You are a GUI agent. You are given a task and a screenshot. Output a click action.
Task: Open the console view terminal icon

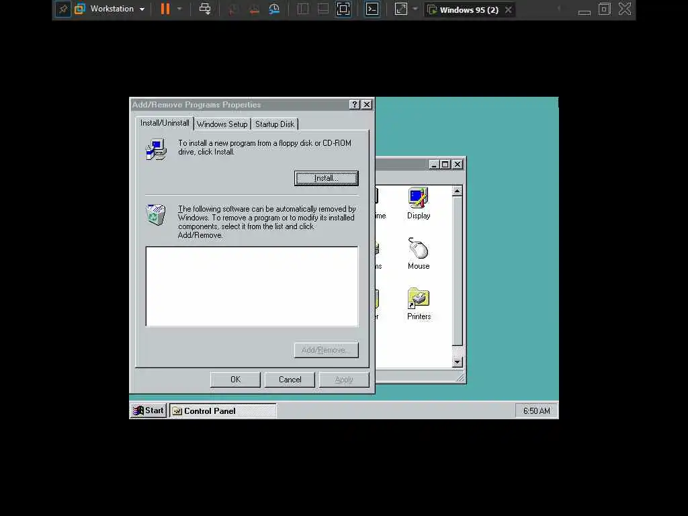click(x=372, y=9)
